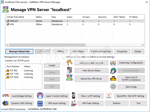150x112 pixels.
Task: Click the gear icon beside Edit Config
Action: click(113, 87)
